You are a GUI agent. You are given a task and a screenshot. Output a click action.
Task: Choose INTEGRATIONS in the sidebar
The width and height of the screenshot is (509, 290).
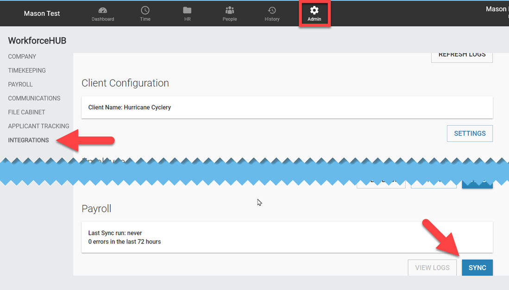pyautogui.click(x=28, y=140)
